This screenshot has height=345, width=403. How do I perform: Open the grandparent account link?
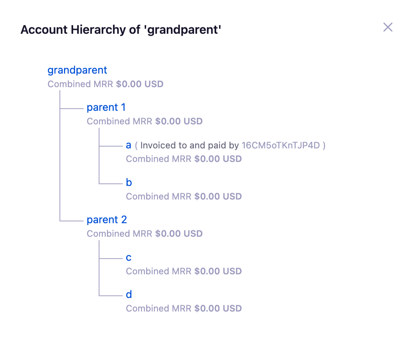coord(77,70)
